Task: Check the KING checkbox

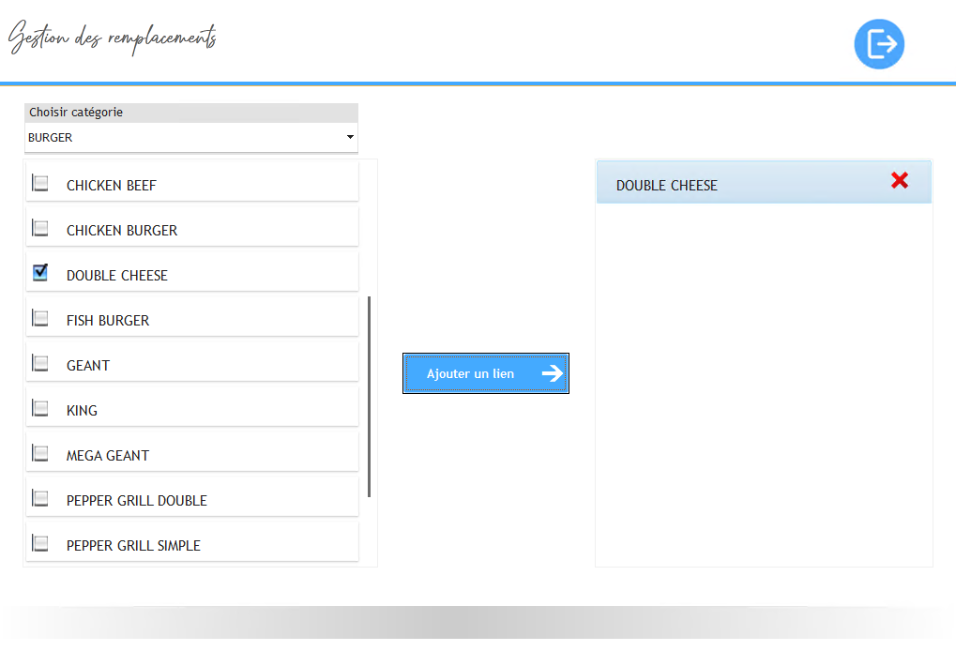Action: 40,409
